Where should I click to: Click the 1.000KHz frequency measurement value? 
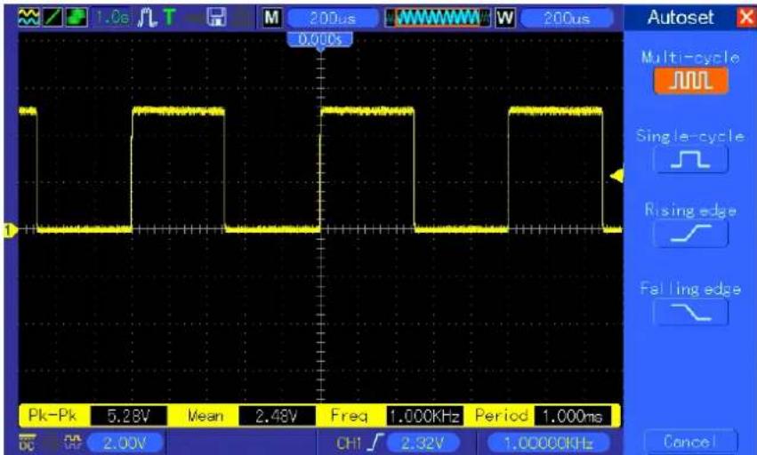click(424, 416)
